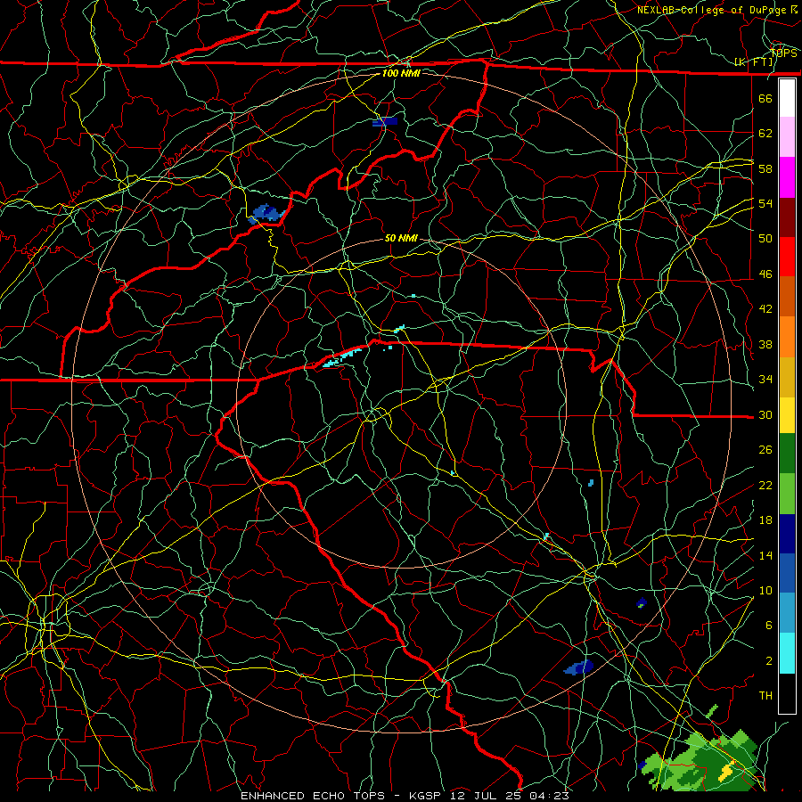
Task: Click the white swatch at the legend top
Action: (x=787, y=98)
